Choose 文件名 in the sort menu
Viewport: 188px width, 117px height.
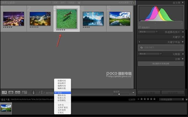tap(61, 105)
